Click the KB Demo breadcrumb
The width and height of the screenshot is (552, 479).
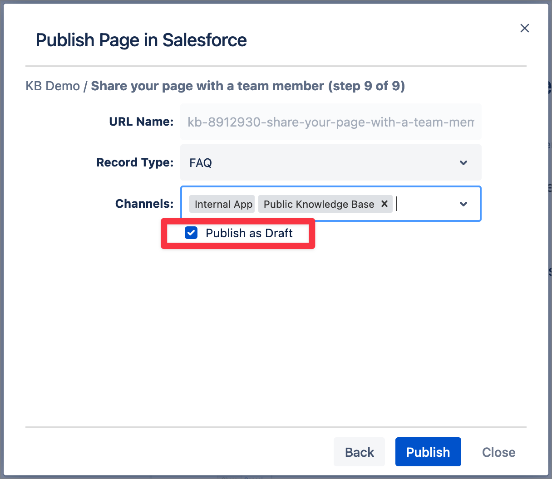click(x=53, y=86)
